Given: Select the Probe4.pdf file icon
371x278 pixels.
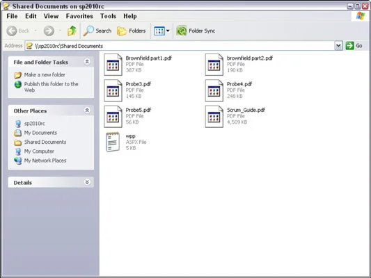Looking at the screenshot, I should pyautogui.click(x=214, y=90).
